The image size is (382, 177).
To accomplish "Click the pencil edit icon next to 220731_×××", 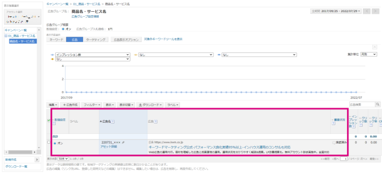I will pos(123,142).
